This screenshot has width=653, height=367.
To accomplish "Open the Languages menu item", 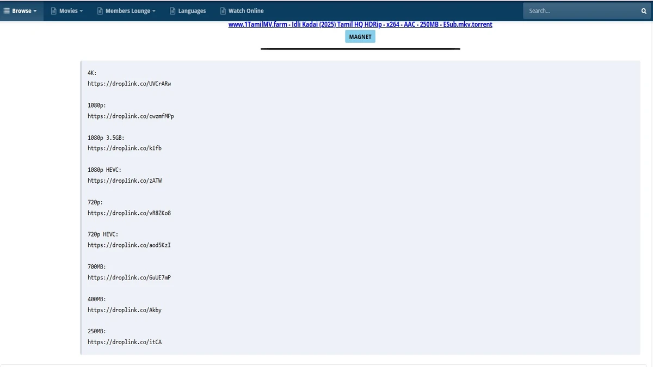I will pos(192,11).
